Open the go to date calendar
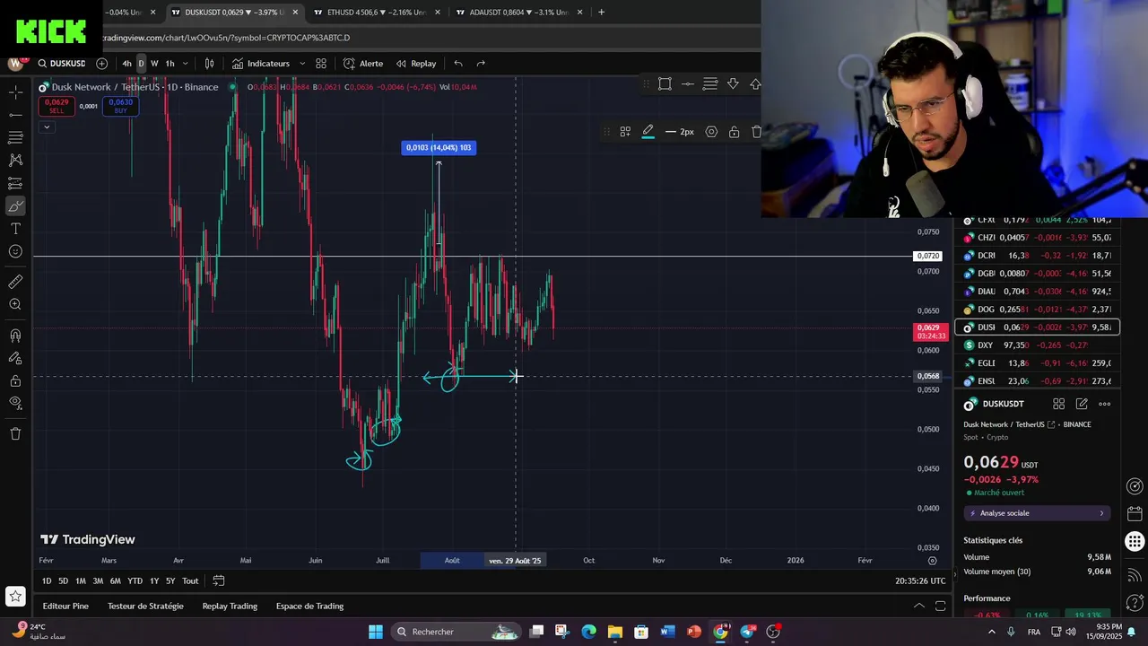This screenshot has height=646, width=1148. 218,581
